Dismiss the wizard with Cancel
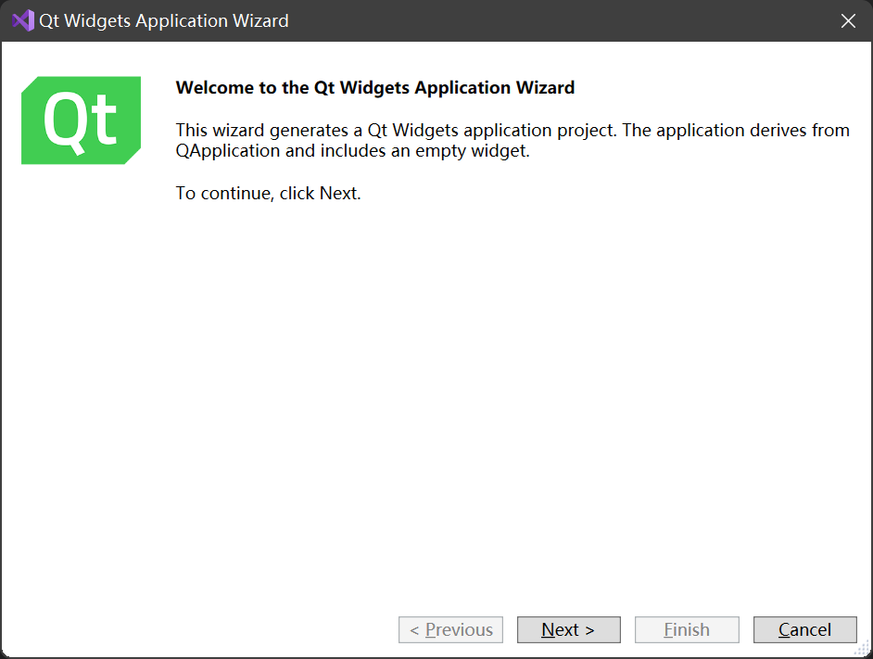The width and height of the screenshot is (873, 659). pos(804,629)
